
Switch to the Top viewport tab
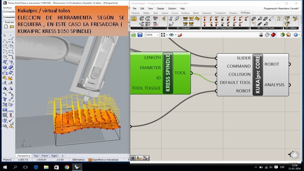36,156
